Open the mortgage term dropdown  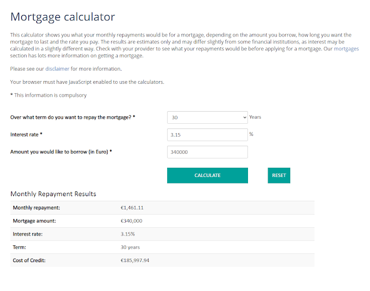[207, 117]
